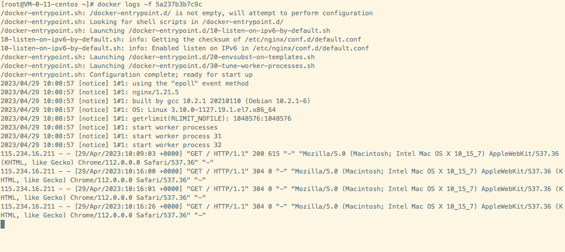This screenshot has width=565, height=252.
Task: Click the container ID 5a237b3b7c9c
Action: (179, 4)
